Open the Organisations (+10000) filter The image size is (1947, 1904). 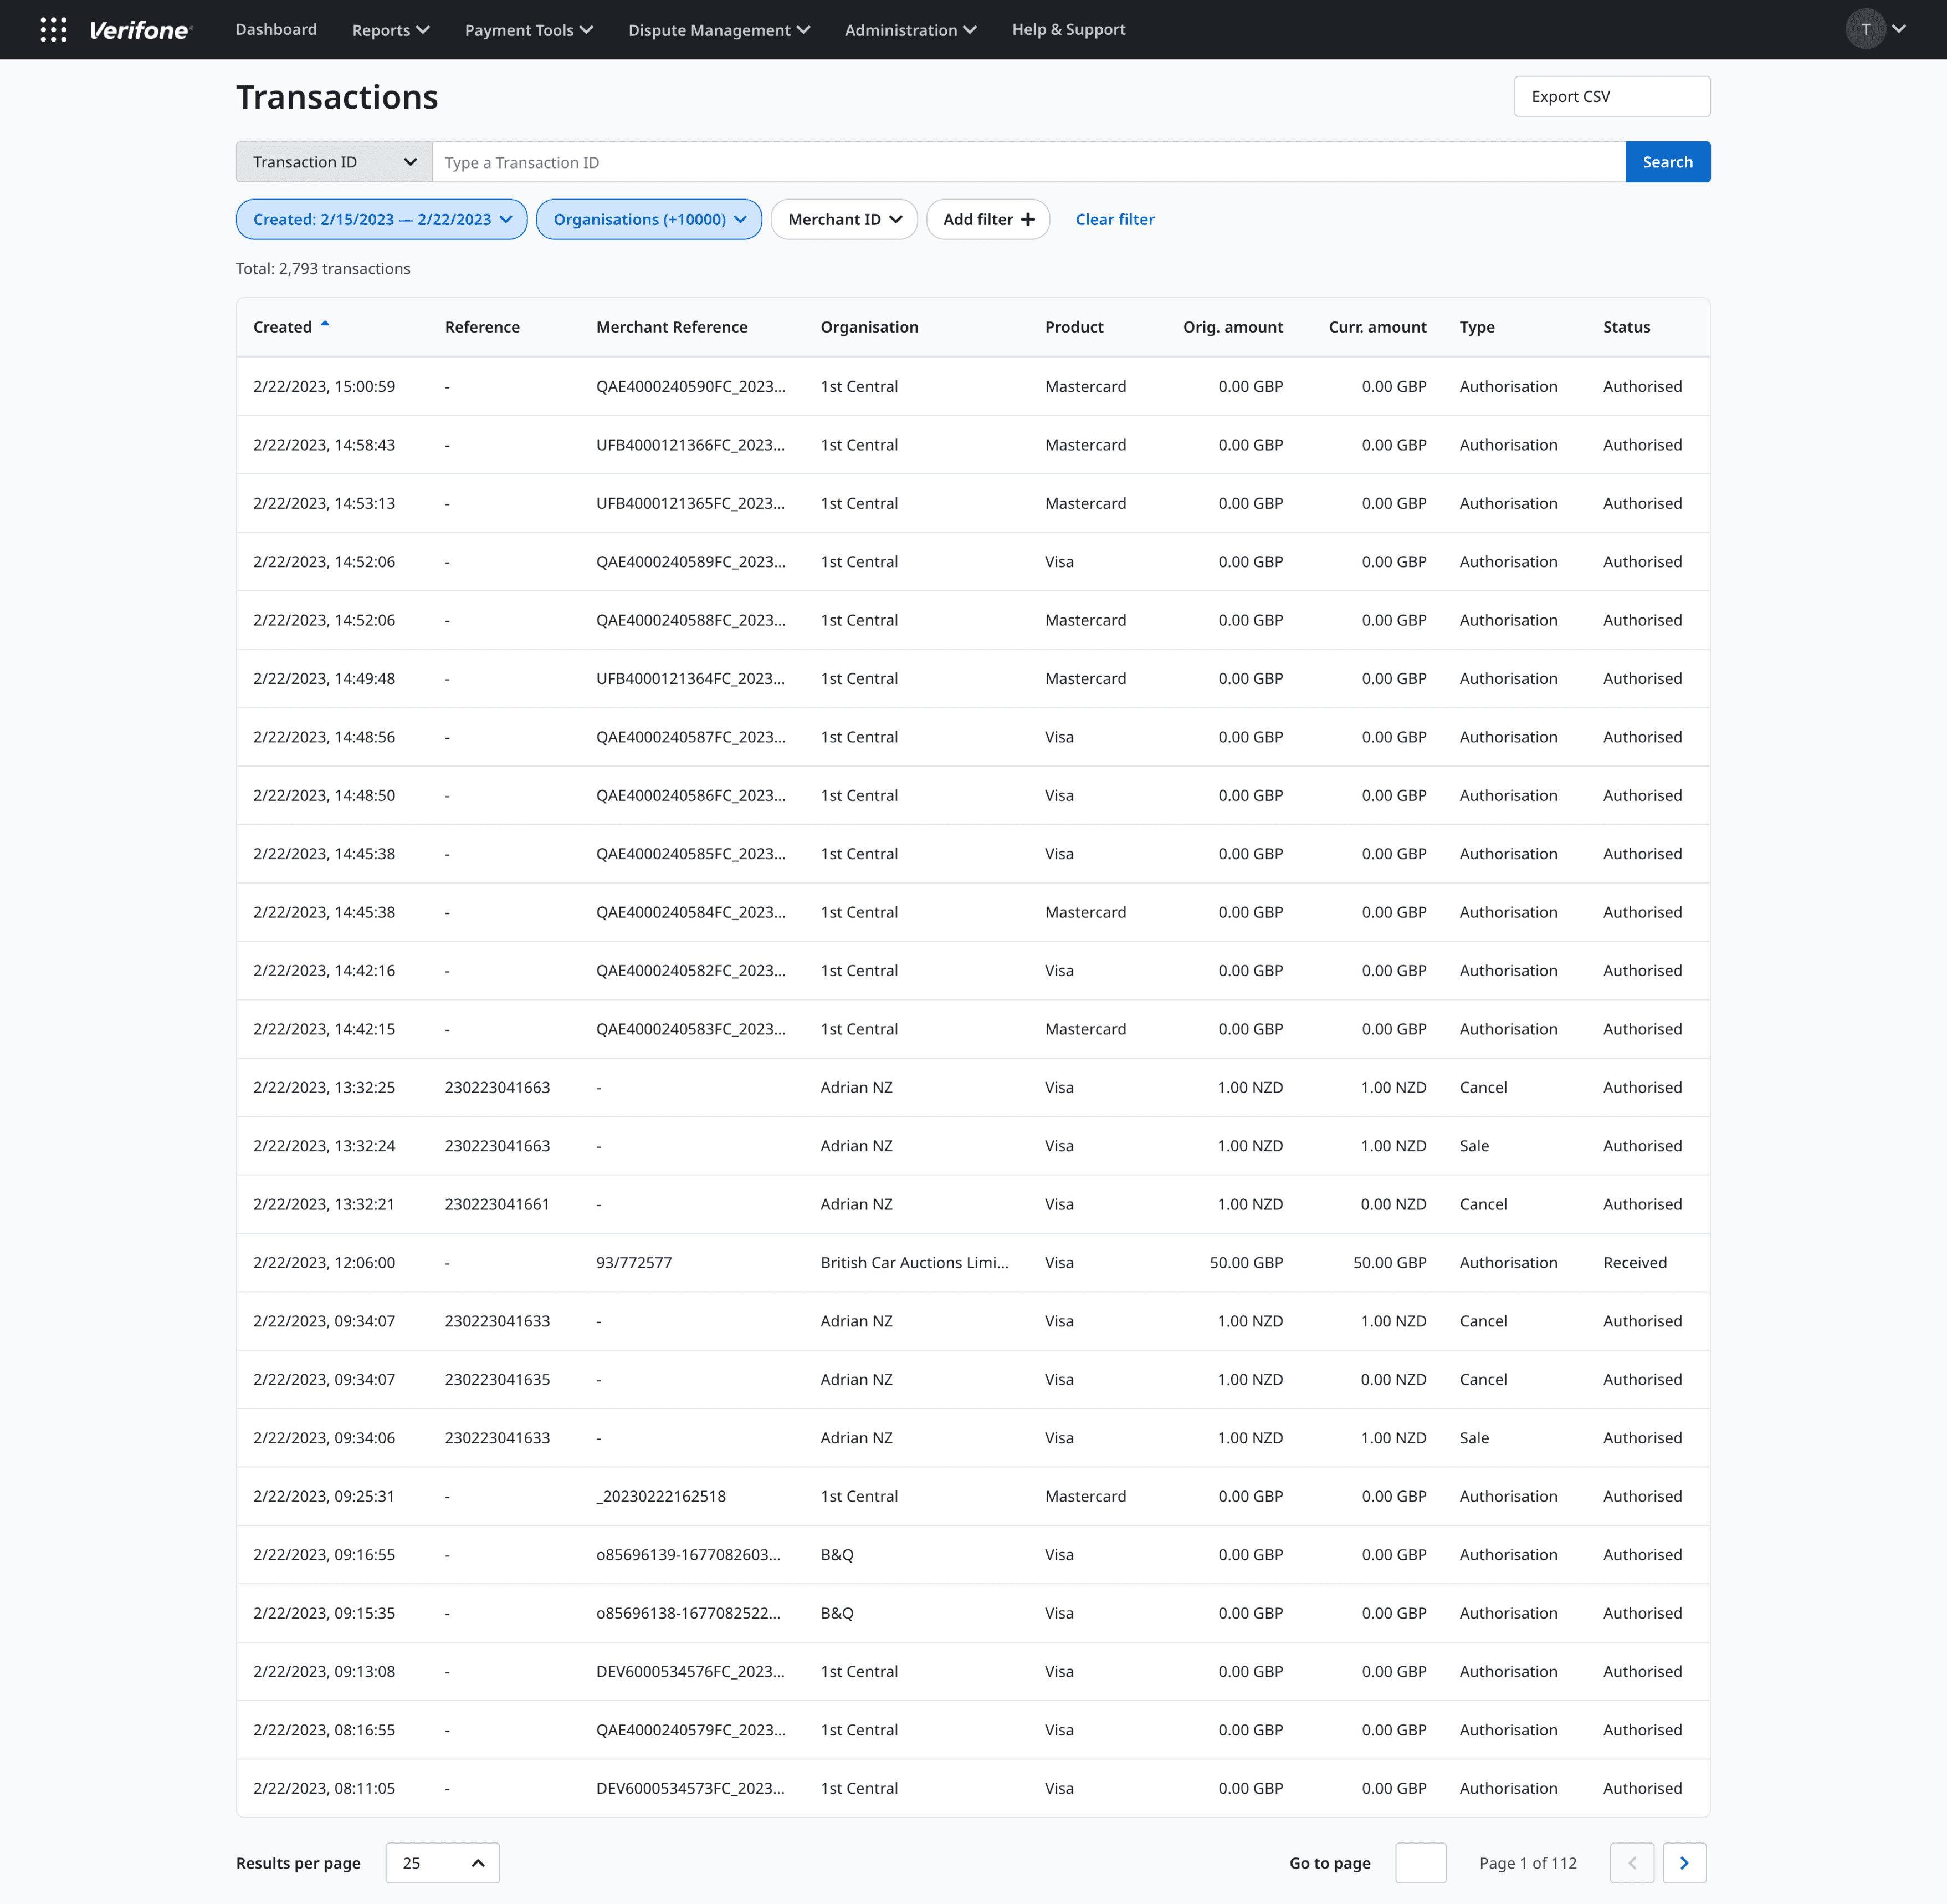(649, 220)
